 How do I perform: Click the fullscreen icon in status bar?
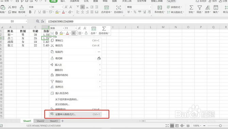coord(167,126)
